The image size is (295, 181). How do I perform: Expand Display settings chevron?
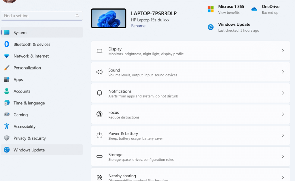pos(283,51)
